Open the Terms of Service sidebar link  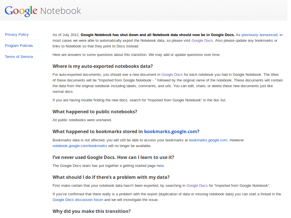[x=19, y=57]
